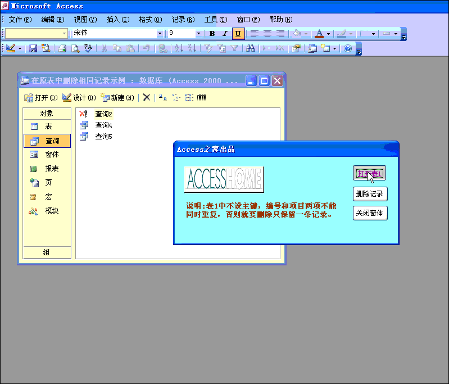The width and height of the screenshot is (449, 384).
Task: Click the Print icon
Action: tap(62, 48)
